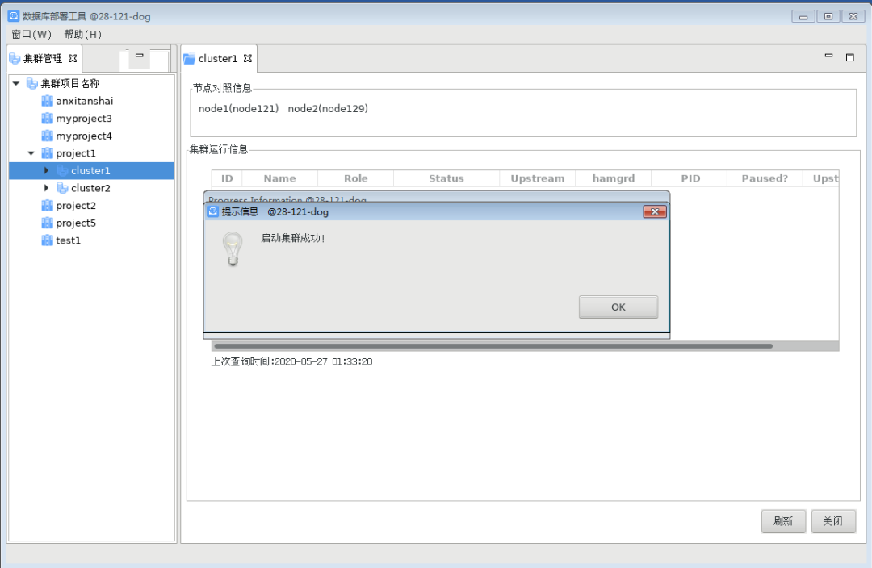Click the Status column header
The width and height of the screenshot is (872, 568).
[446, 178]
